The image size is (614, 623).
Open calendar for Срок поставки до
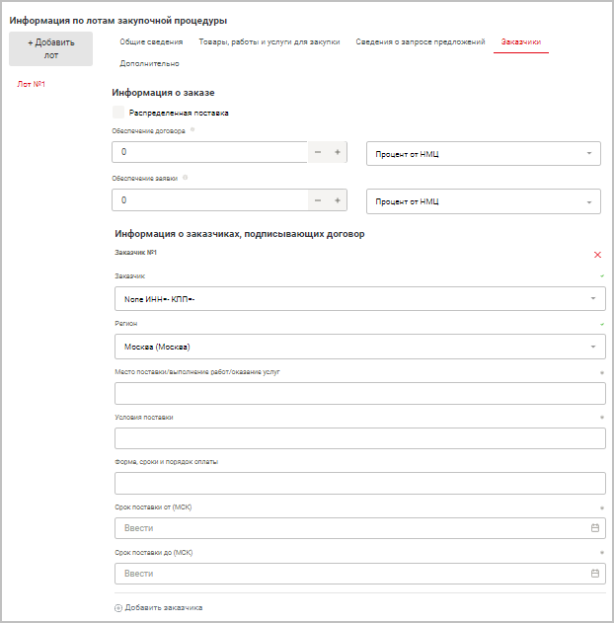(x=594, y=574)
